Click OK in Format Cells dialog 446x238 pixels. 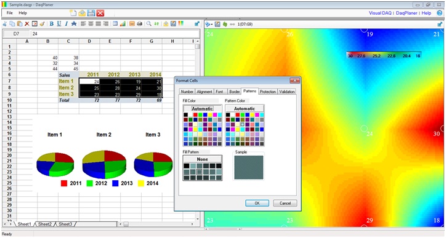[x=257, y=203]
